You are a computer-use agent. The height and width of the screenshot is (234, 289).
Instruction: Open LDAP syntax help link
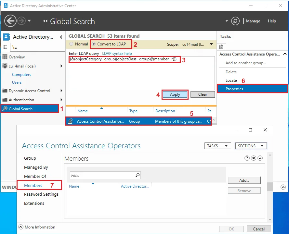[117, 54]
